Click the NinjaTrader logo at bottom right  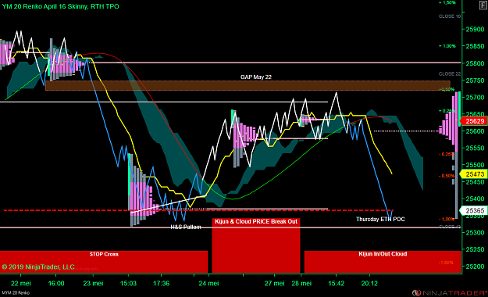point(450,293)
